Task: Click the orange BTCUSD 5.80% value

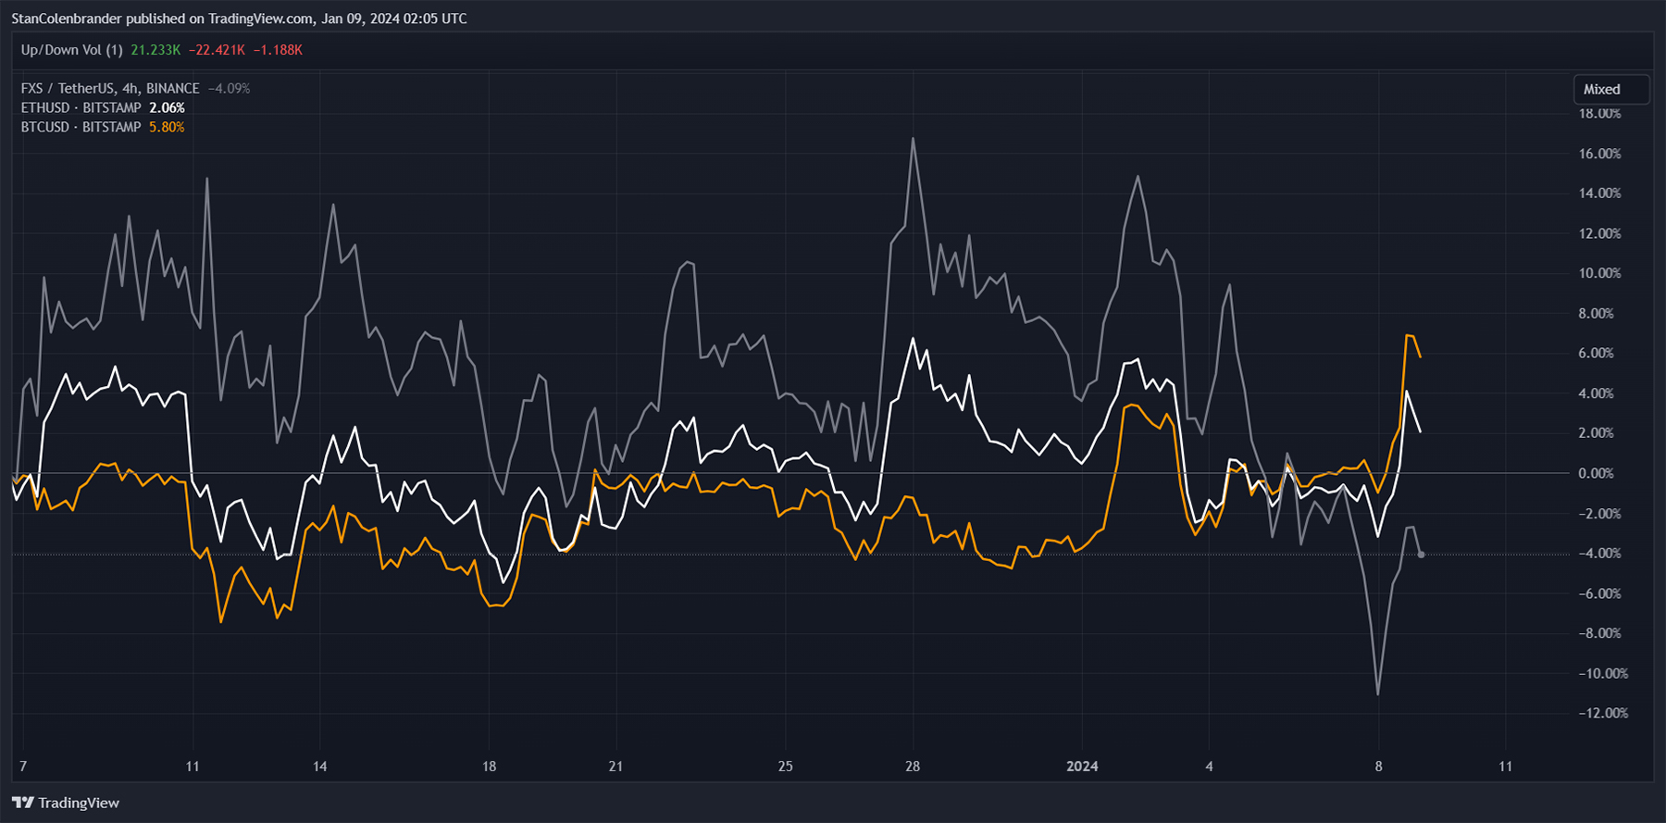Action: tap(167, 128)
